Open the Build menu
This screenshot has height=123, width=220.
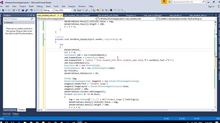coord(31,6)
